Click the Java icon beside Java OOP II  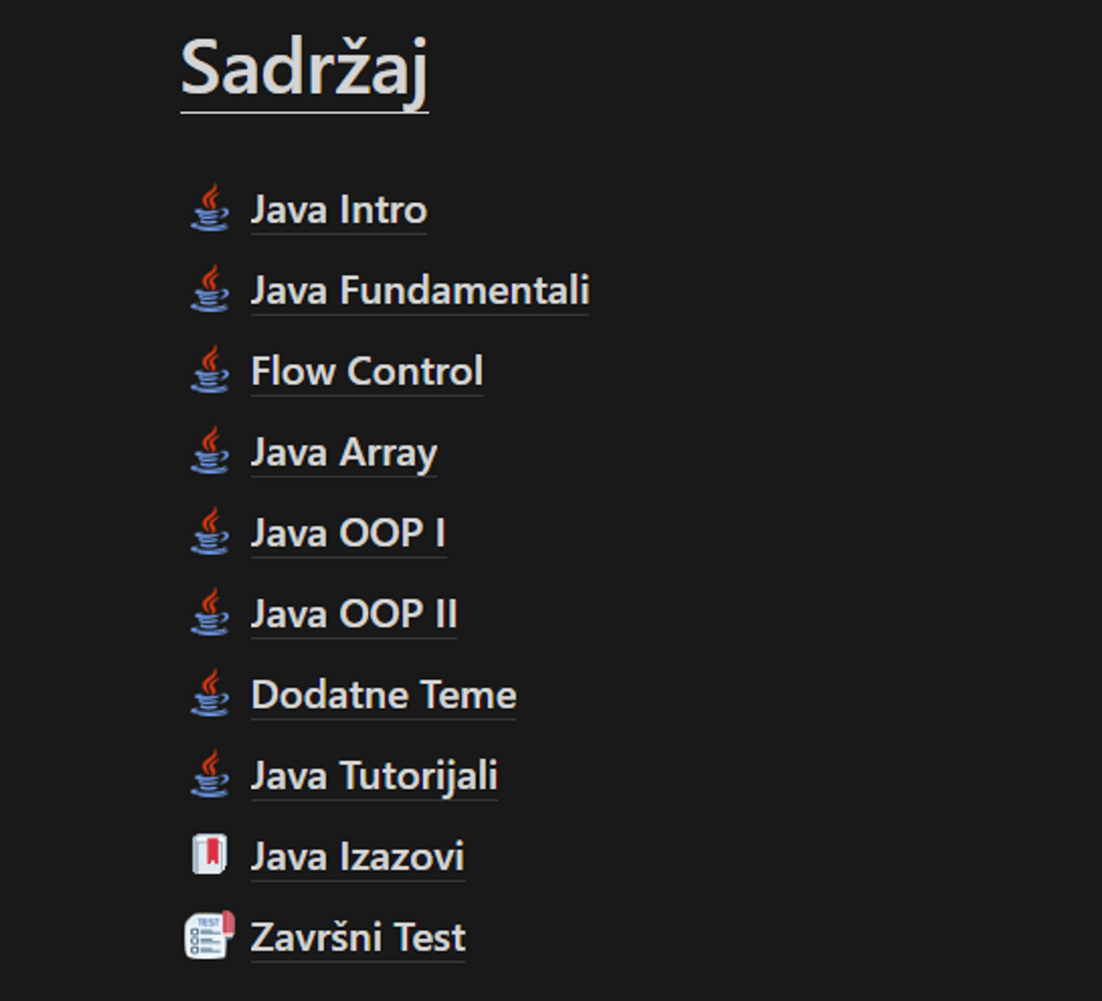(210, 613)
